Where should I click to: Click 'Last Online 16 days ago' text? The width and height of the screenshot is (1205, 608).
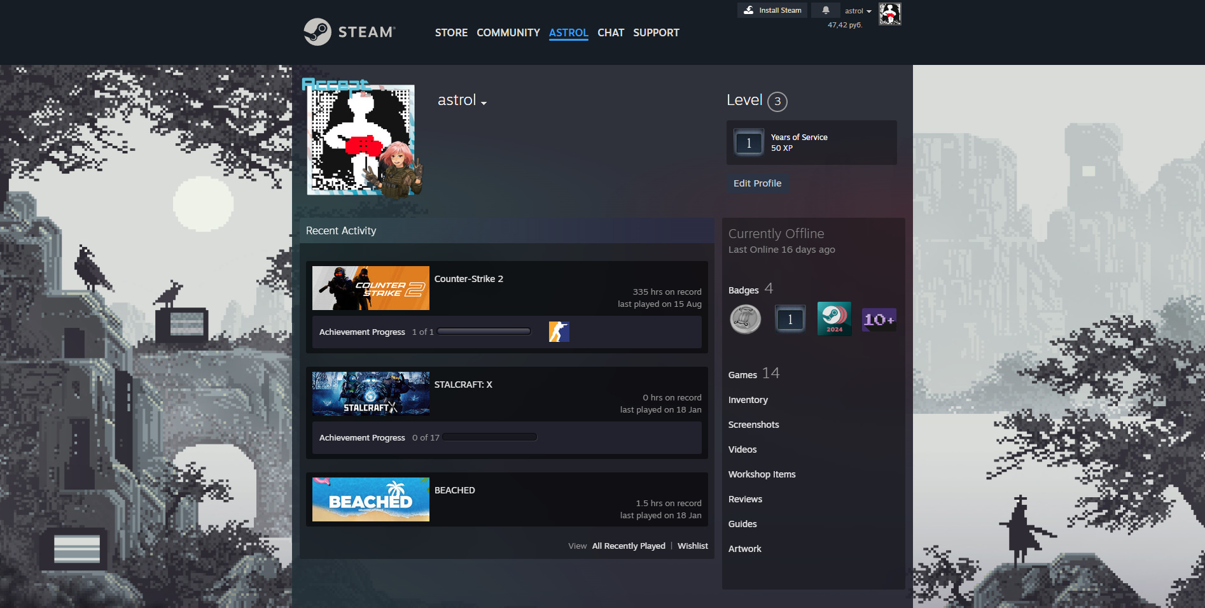click(782, 250)
